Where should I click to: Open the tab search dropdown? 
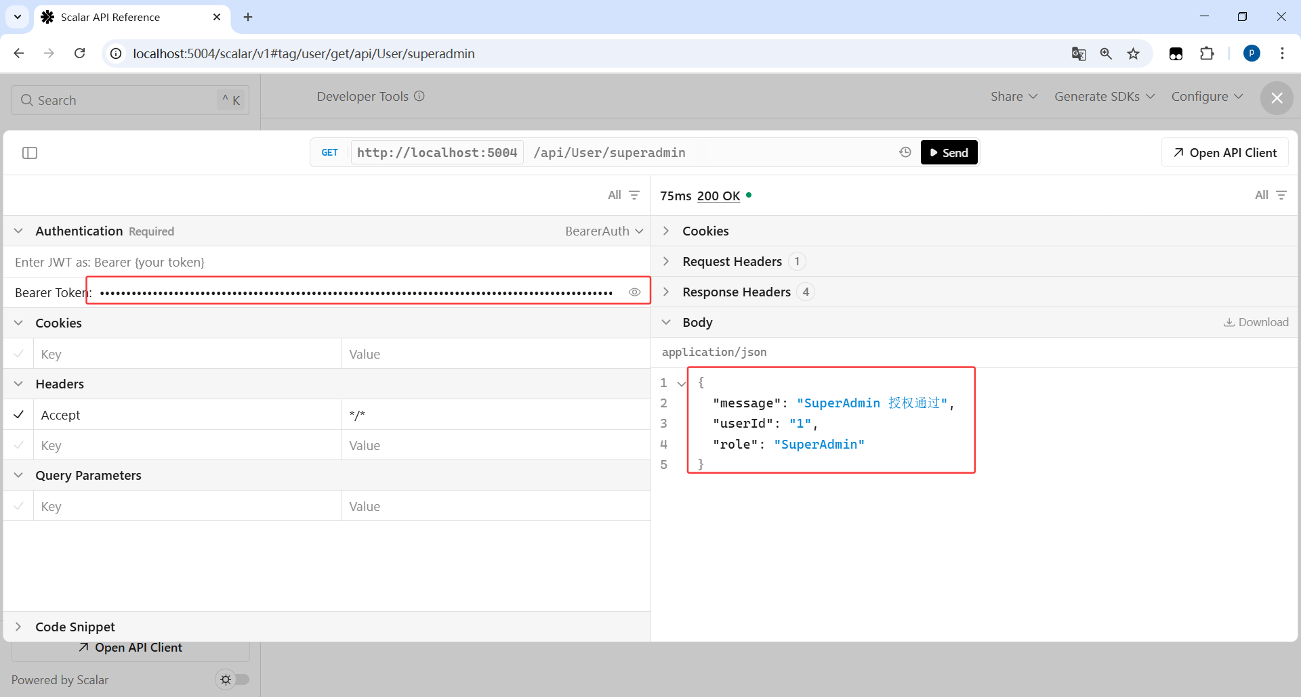18,17
